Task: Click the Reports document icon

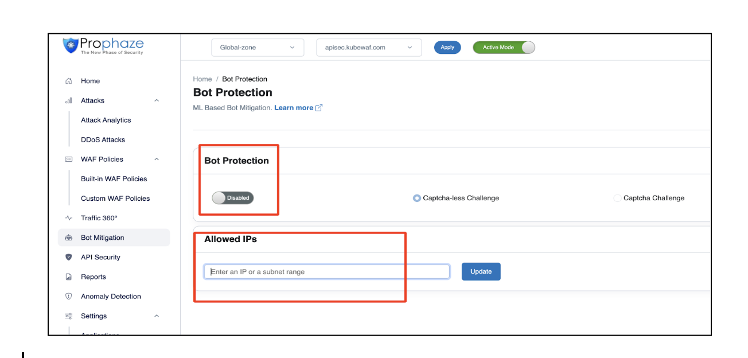Action: pos(69,277)
